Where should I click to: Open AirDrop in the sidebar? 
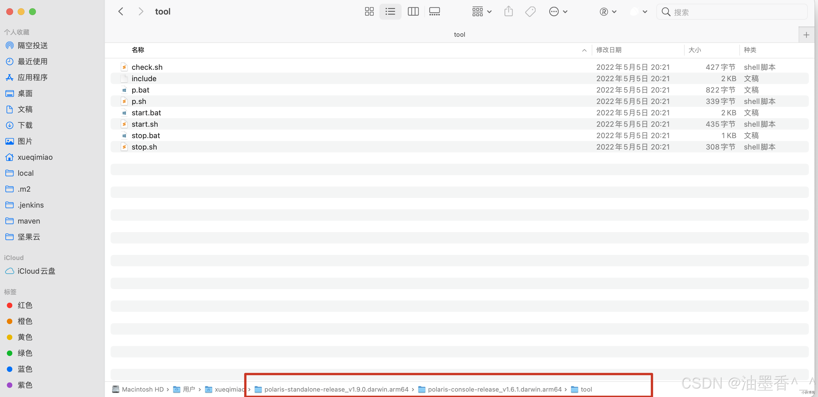tap(32, 46)
